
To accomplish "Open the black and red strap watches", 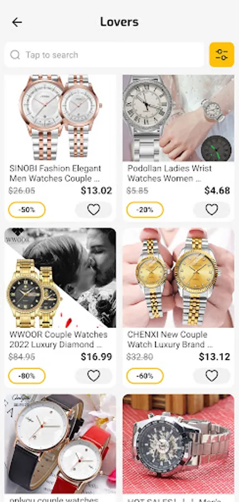I will click(60, 444).
